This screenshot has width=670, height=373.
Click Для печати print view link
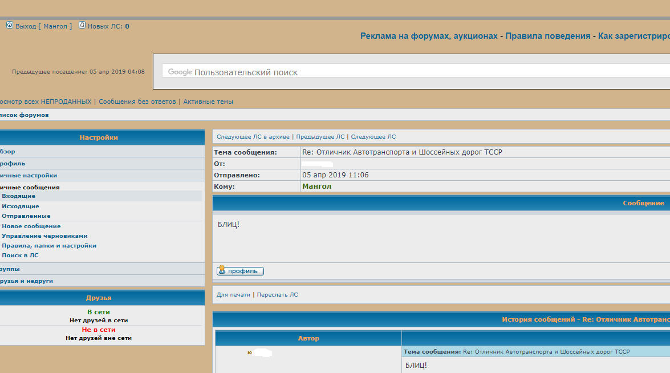[x=233, y=295]
